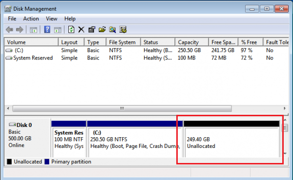
Task: Select the System Reserved partition block
Action: point(69,139)
